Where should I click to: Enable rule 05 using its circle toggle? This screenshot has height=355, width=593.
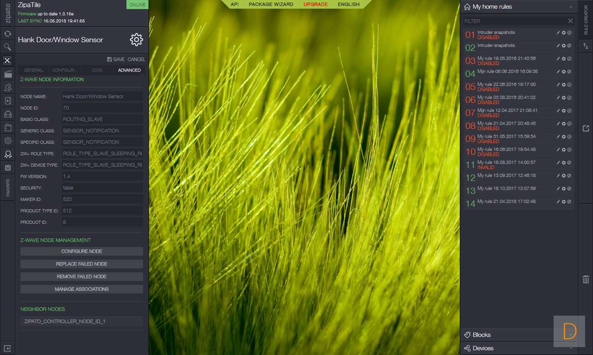coord(569,85)
